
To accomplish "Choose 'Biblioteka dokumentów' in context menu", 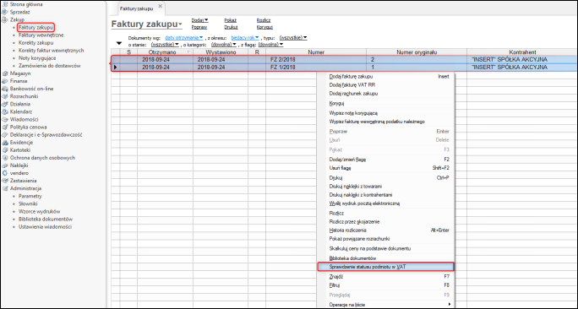I will coord(385,258).
